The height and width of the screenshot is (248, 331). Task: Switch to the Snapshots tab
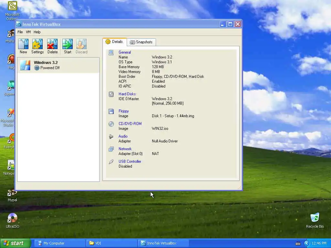141,42
